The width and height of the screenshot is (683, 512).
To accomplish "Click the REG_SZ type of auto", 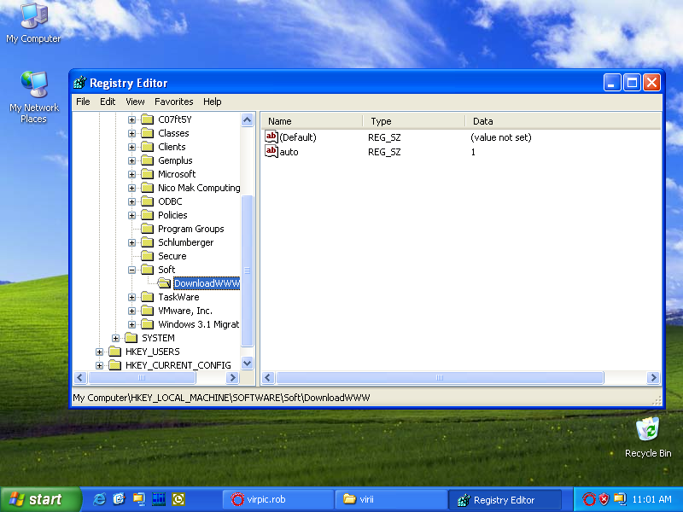I will tap(384, 152).
